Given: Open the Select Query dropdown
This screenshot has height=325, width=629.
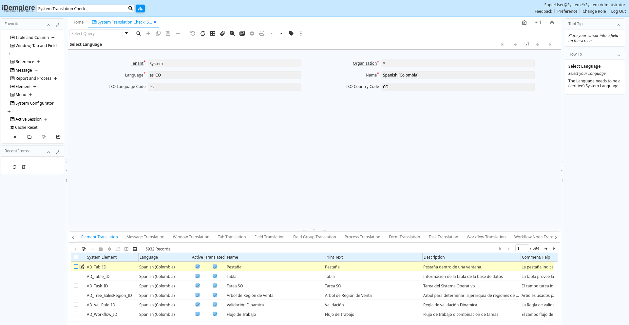Looking at the screenshot, I should pyautogui.click(x=126, y=33).
